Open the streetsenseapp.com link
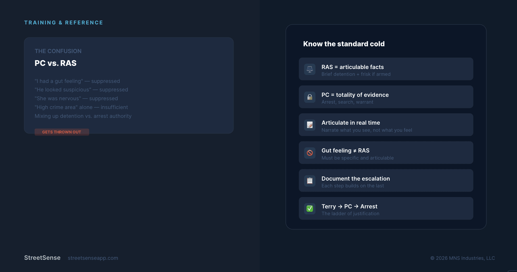 [93, 258]
